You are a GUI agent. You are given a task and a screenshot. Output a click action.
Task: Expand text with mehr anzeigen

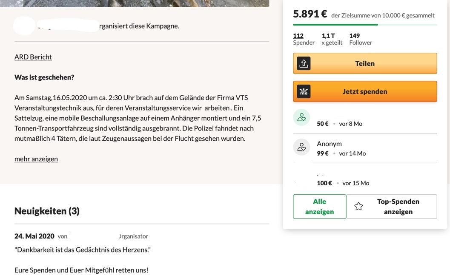[x=36, y=159]
